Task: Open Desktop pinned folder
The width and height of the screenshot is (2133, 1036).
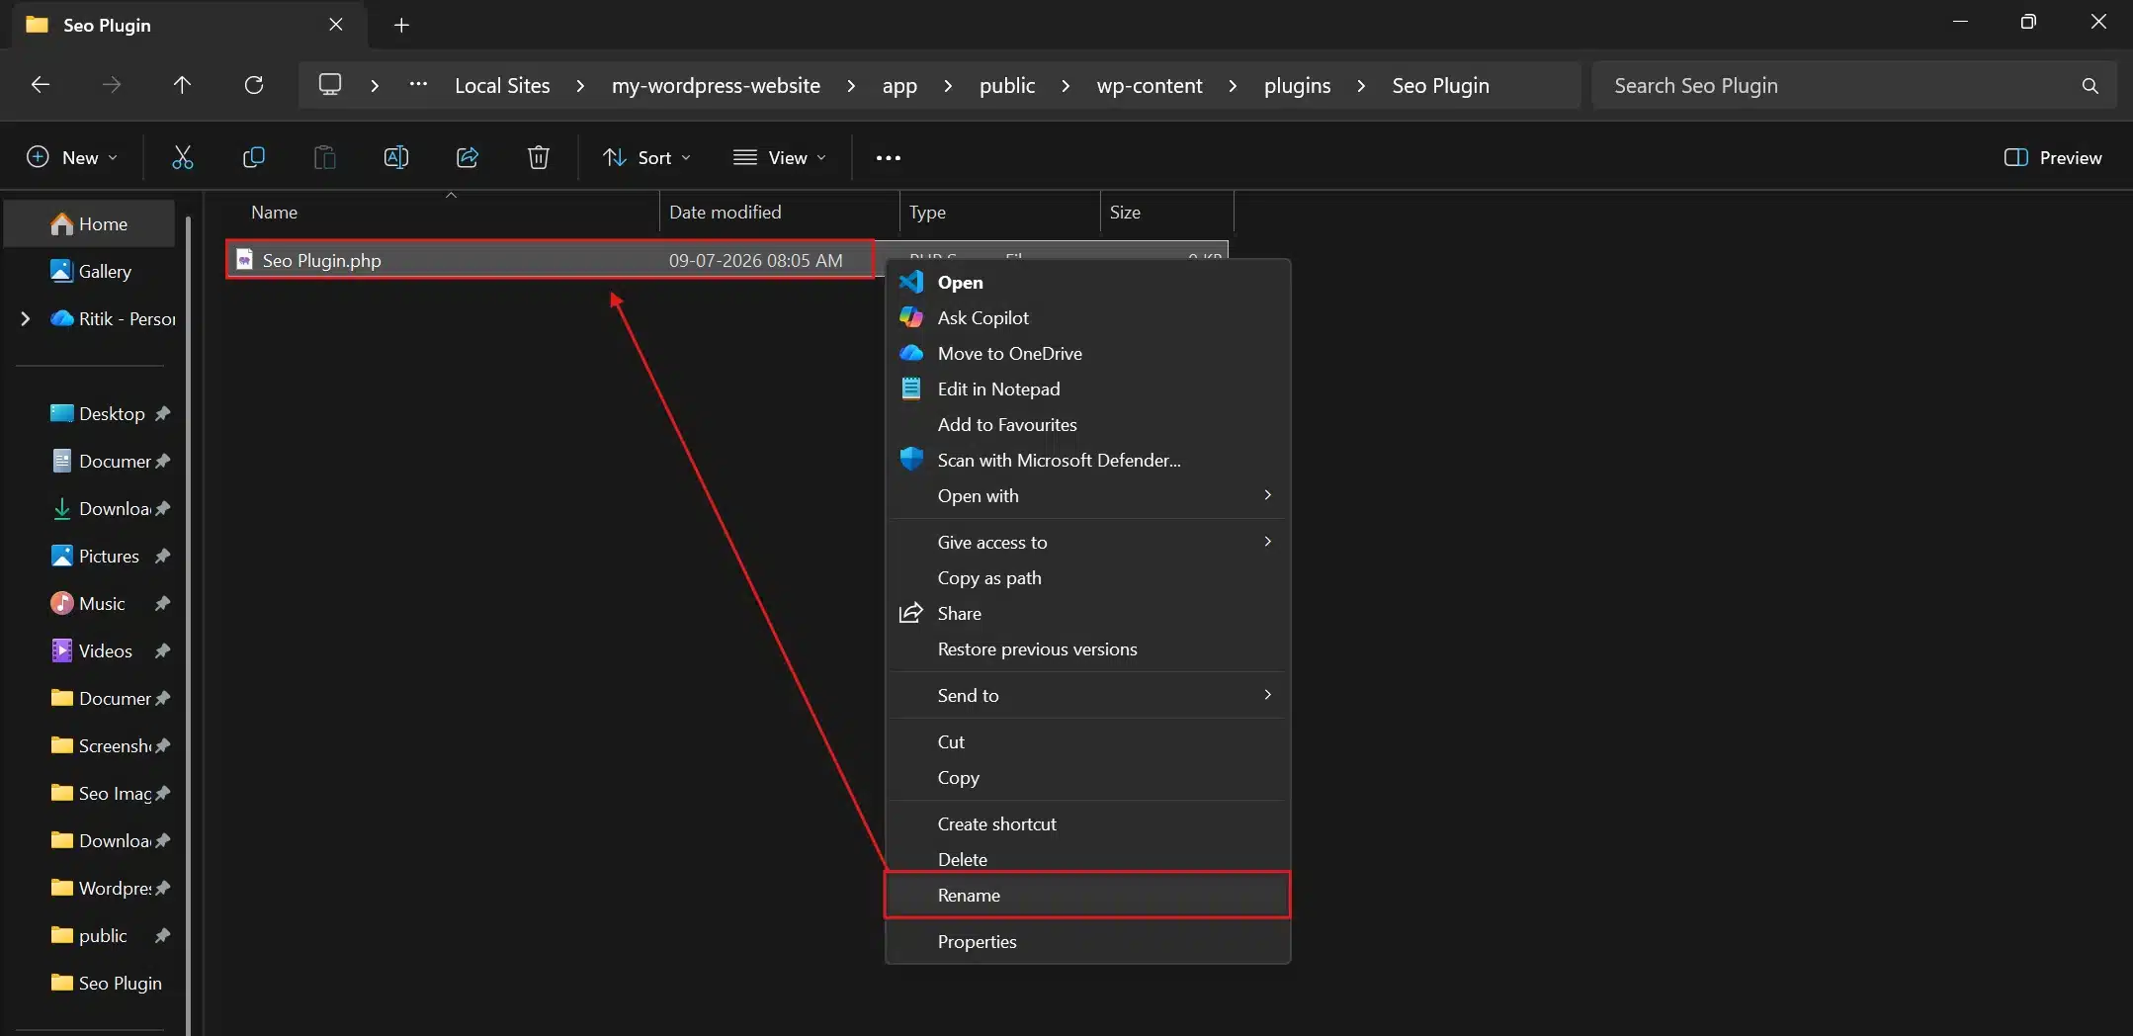Action: pos(97,413)
